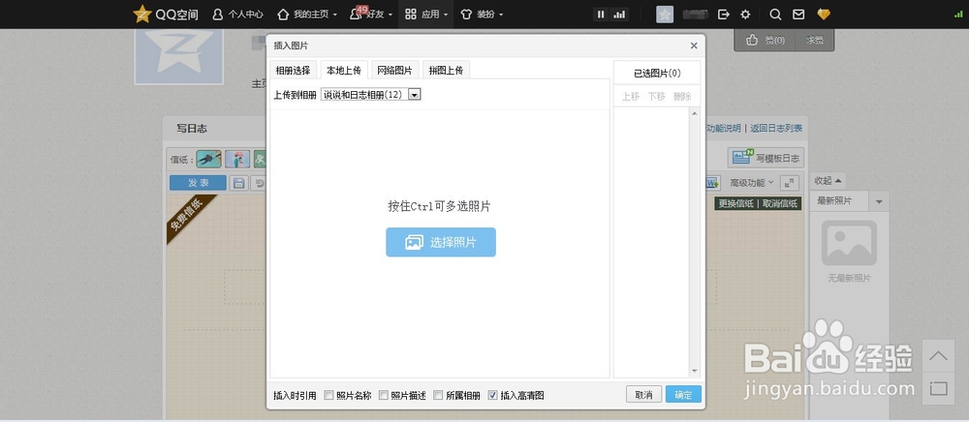Confirm with the 确定 button
The width and height of the screenshot is (969, 422).
683,394
